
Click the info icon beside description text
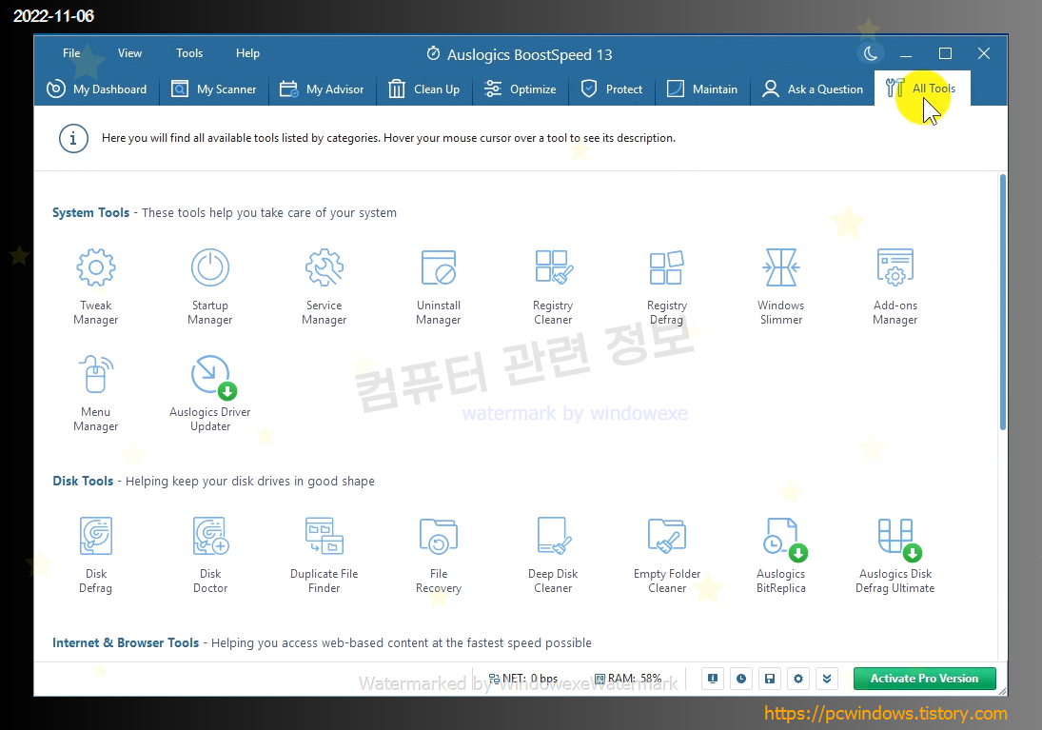[73, 138]
